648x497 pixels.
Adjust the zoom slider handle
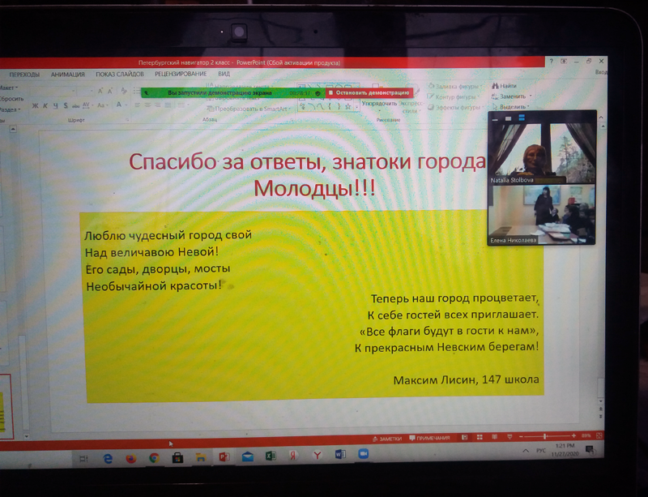[545, 436]
